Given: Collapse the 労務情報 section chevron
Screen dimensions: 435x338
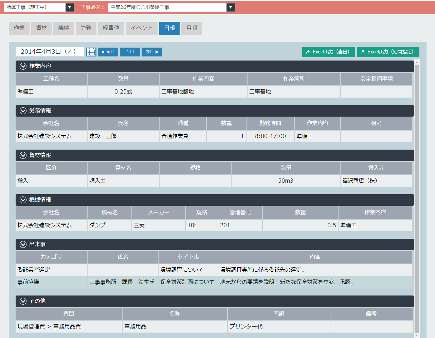Looking at the screenshot, I should [23, 111].
